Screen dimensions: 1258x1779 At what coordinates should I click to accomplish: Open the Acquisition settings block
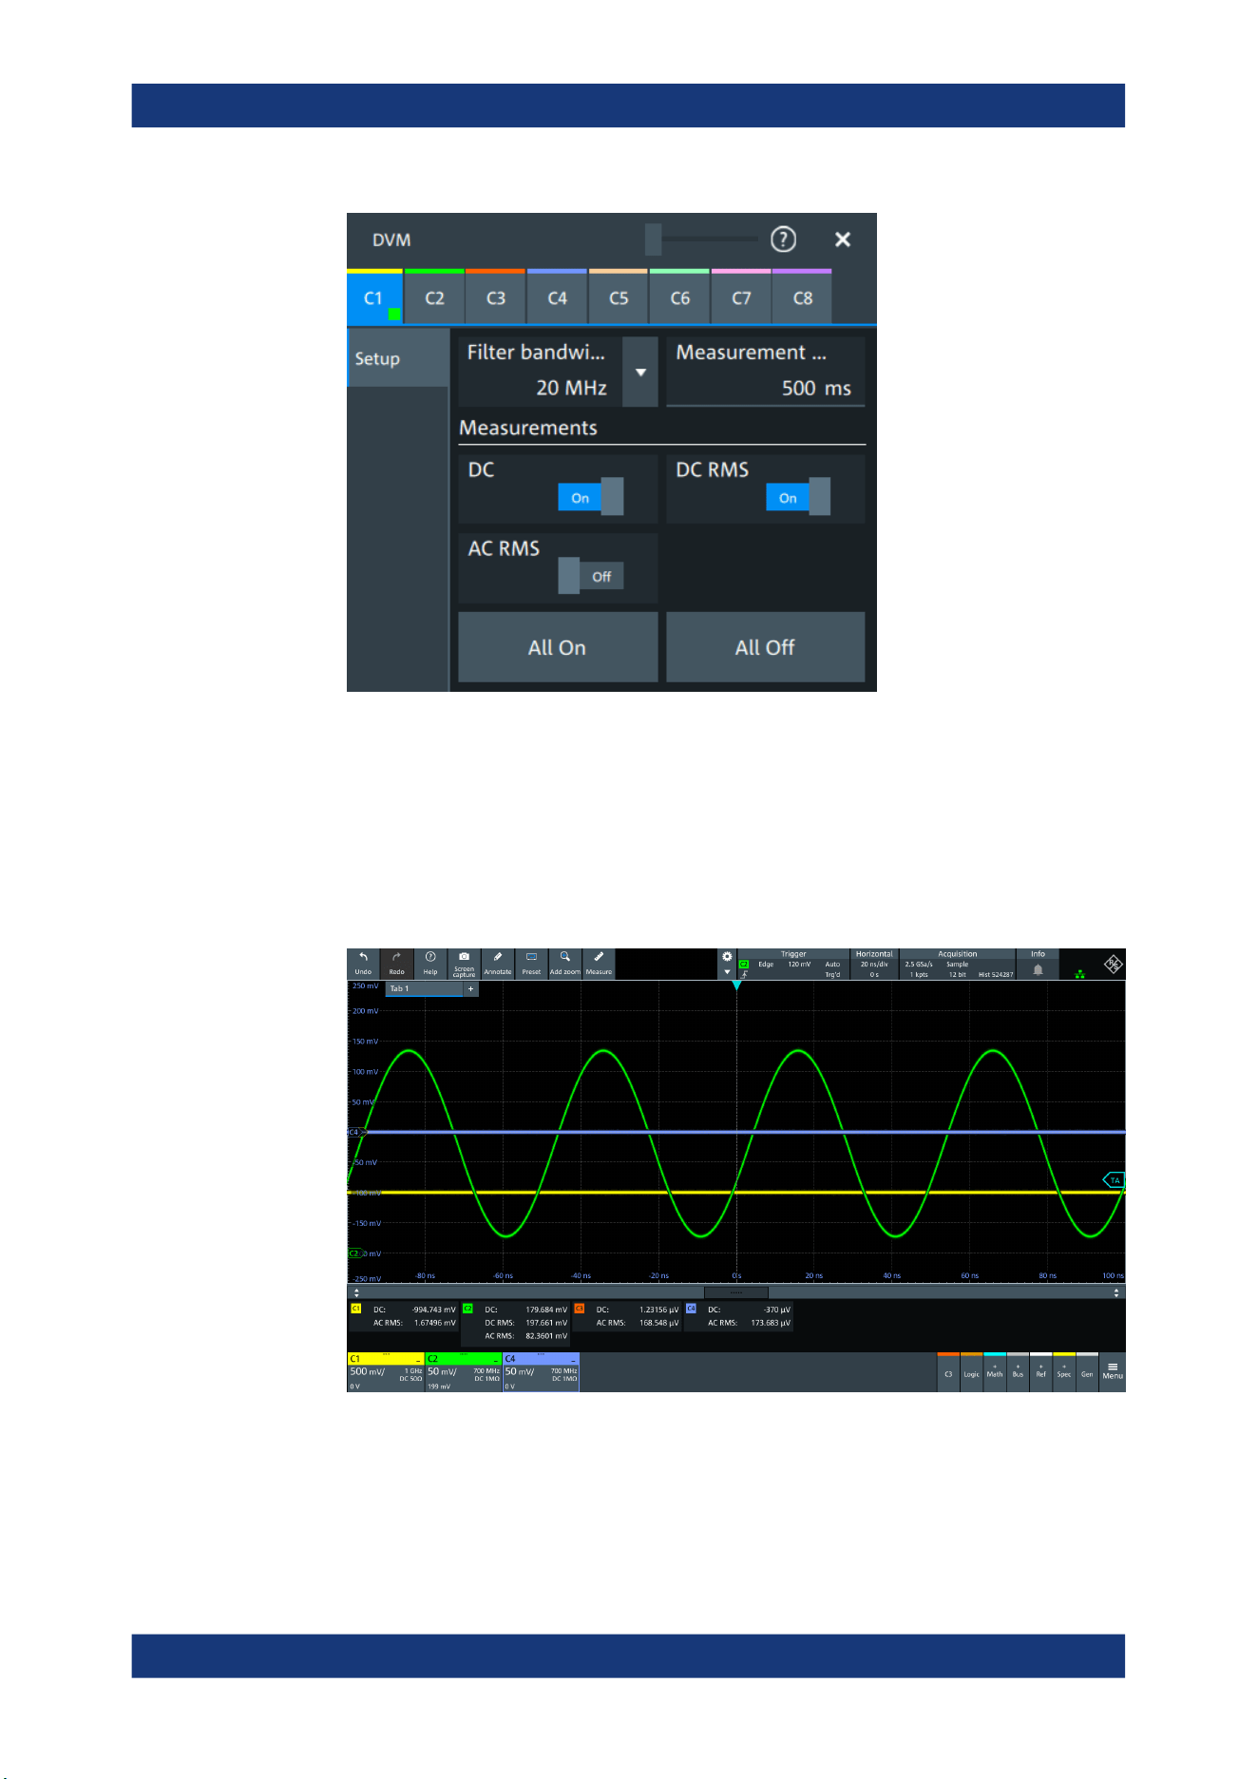(958, 964)
